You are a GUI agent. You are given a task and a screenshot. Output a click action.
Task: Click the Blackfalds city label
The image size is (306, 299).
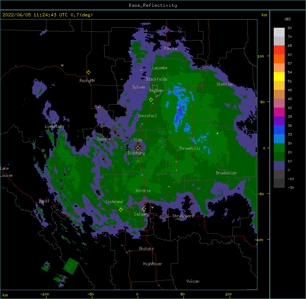pyautogui.click(x=157, y=79)
